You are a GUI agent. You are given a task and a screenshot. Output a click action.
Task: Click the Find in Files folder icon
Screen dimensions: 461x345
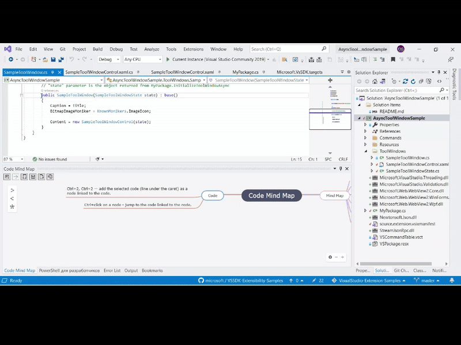click(284, 60)
